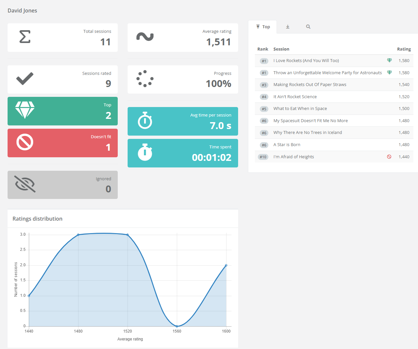Click the Rating column header
Viewport: 418px width, 349px height.
click(404, 49)
